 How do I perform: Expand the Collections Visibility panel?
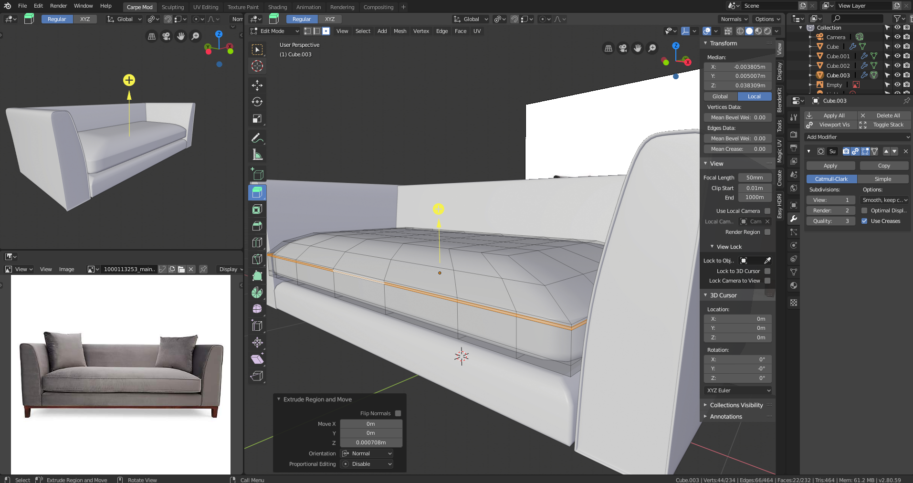click(736, 405)
